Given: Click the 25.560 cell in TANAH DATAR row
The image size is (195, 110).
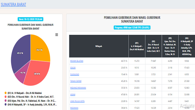Looking at the screenshot, I should 187,81.
